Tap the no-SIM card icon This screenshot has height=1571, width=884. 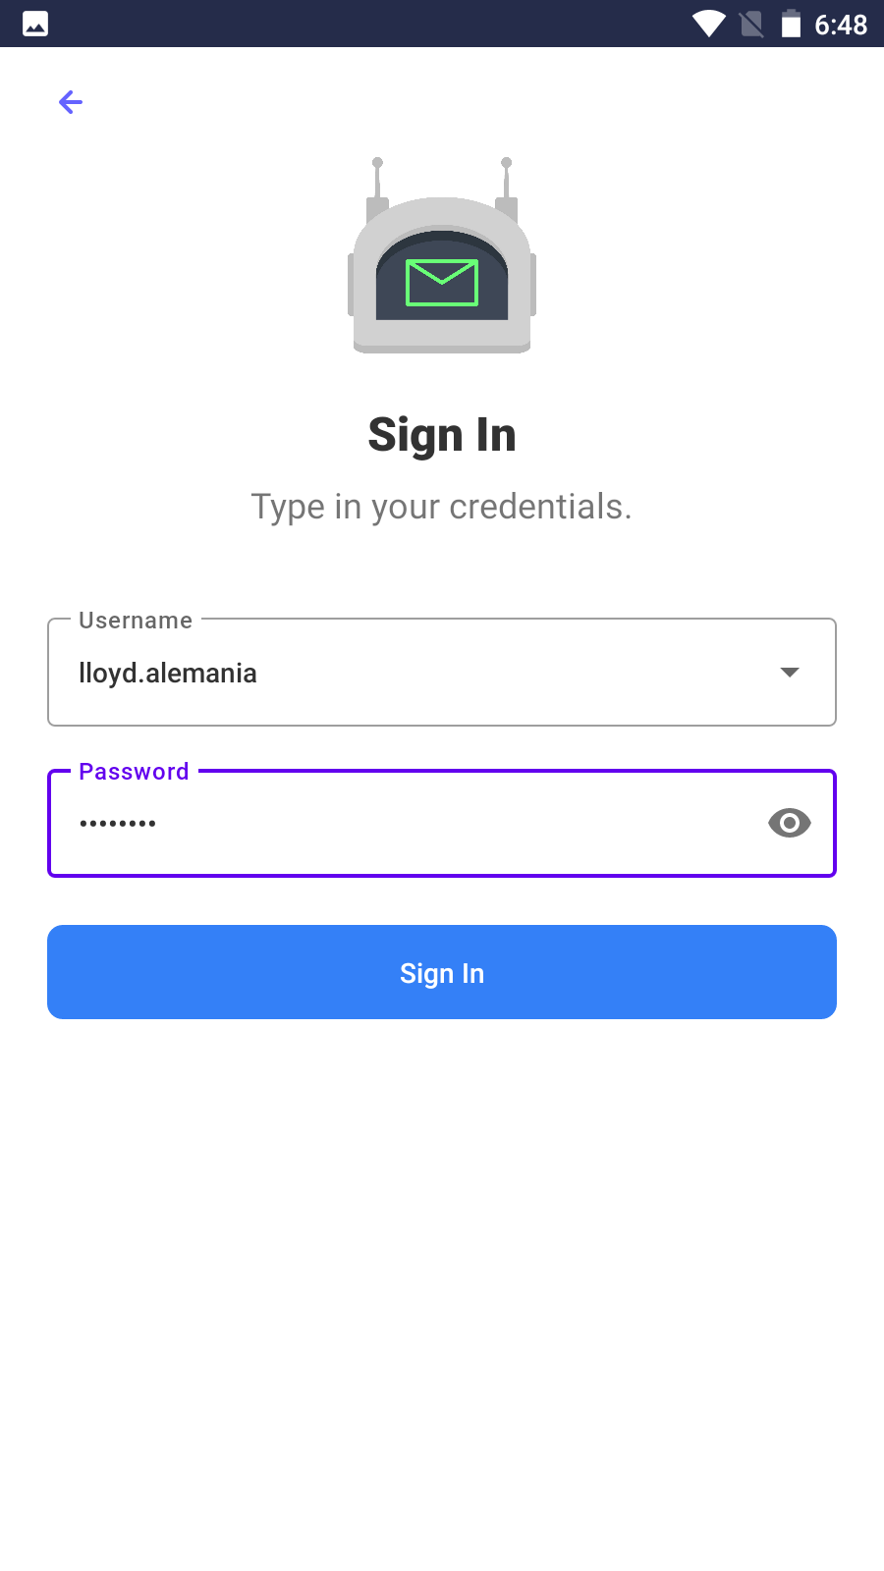tap(751, 24)
